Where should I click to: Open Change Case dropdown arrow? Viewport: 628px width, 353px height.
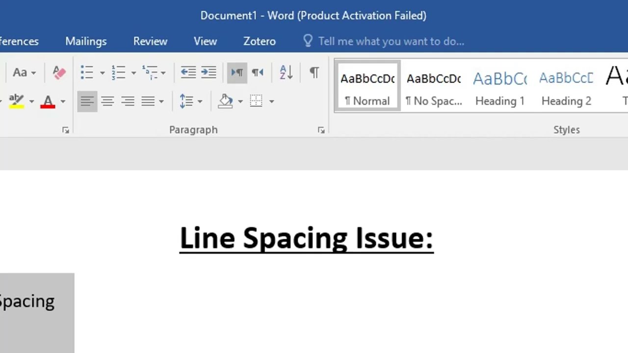[33, 73]
